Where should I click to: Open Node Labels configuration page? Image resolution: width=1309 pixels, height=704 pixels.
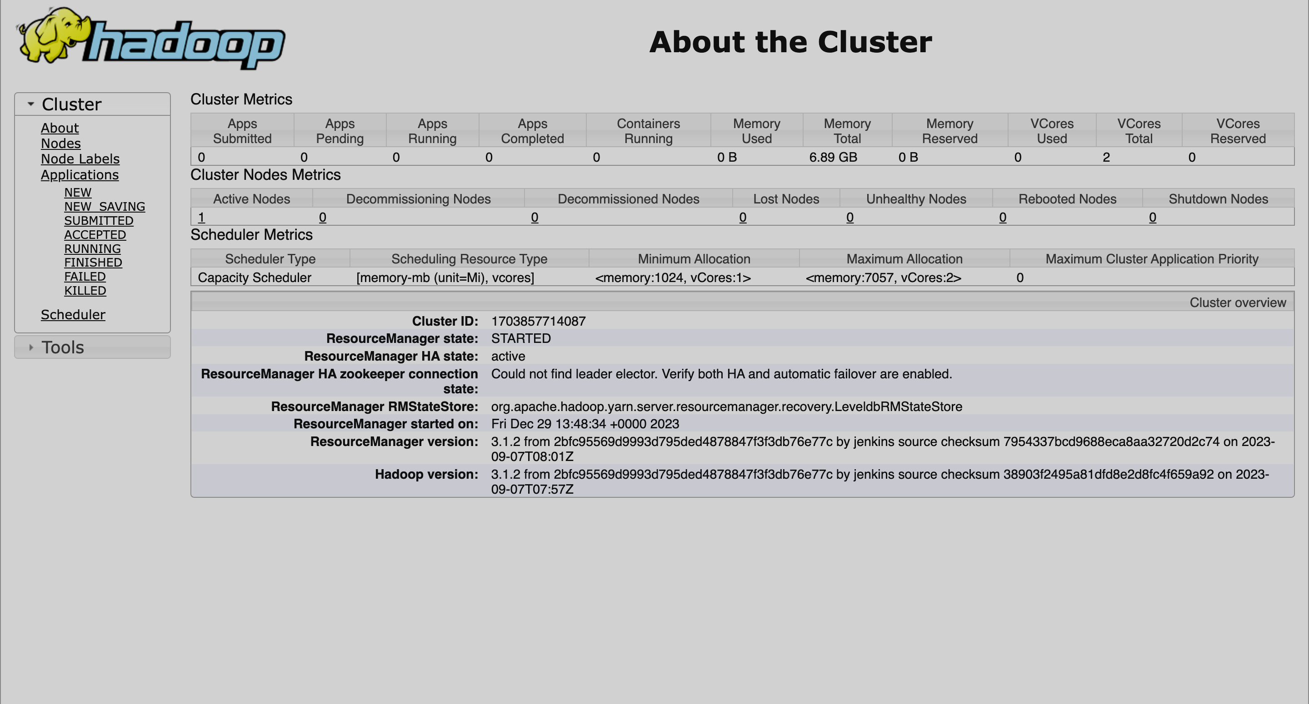pyautogui.click(x=80, y=159)
